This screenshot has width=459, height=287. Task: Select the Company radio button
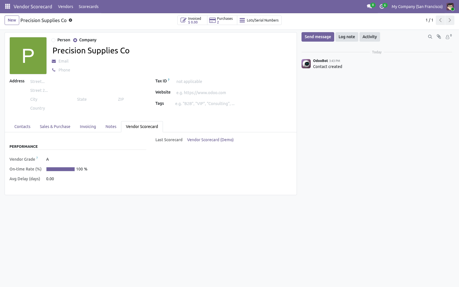(x=75, y=40)
